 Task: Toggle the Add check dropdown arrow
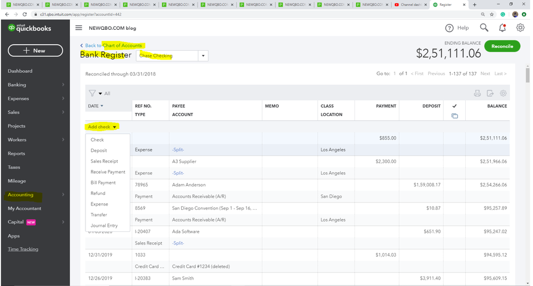pyautogui.click(x=114, y=127)
